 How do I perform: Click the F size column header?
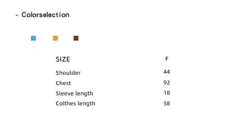166,59
